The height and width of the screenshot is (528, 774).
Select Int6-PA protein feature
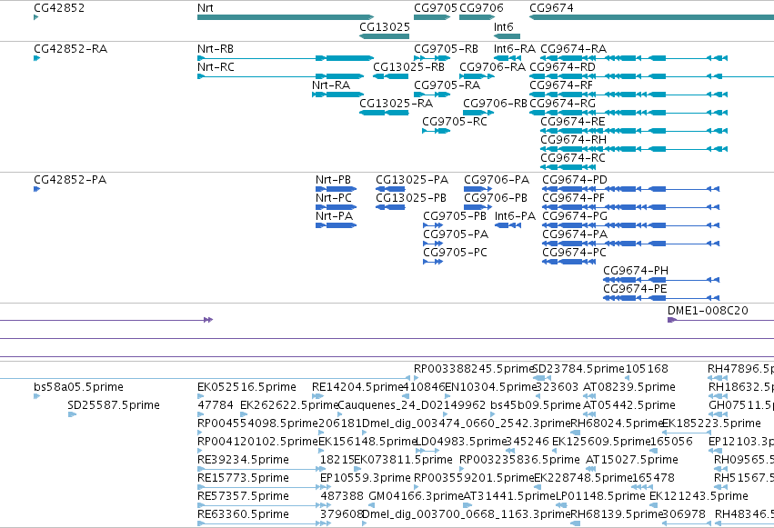(508, 225)
